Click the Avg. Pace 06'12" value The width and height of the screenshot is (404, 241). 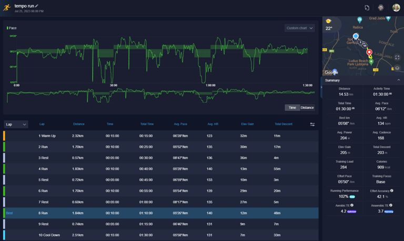(383, 109)
